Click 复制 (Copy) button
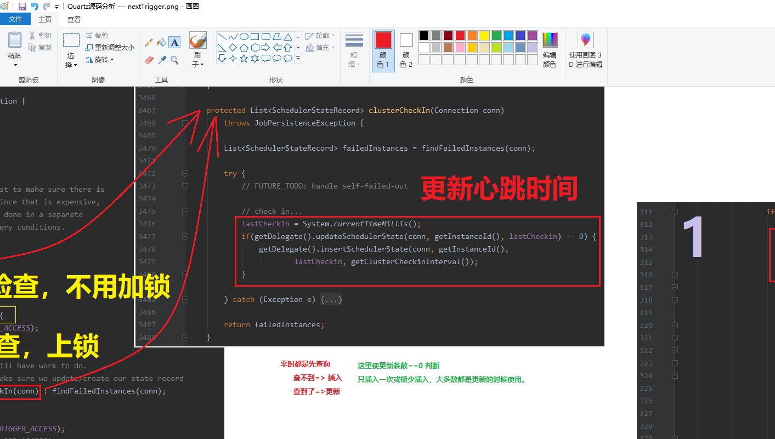Viewport: 775px width, 439px height. click(41, 48)
